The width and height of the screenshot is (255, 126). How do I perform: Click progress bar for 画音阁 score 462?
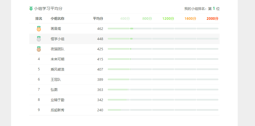point(163,29)
